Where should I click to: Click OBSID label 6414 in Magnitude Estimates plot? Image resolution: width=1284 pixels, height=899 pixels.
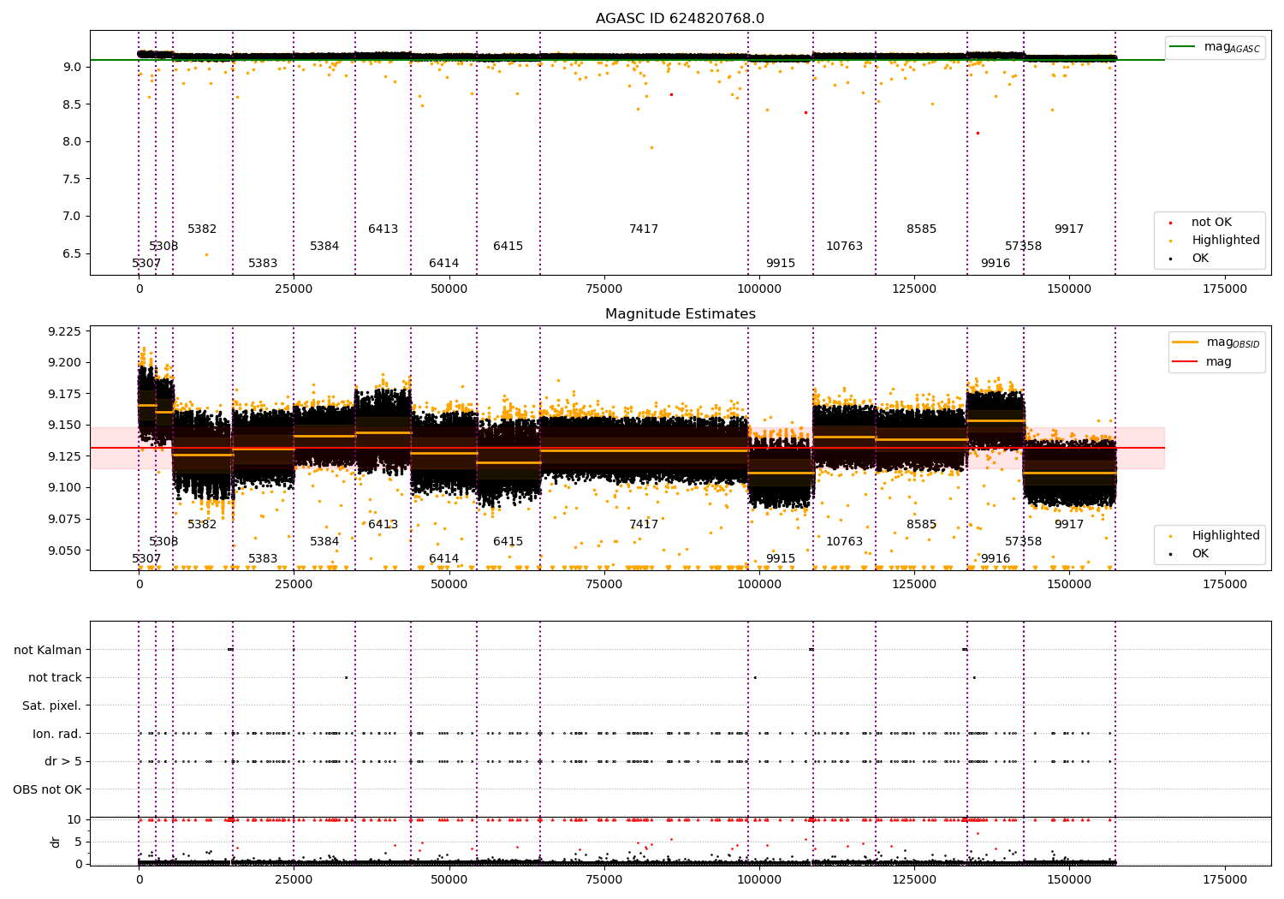[444, 559]
